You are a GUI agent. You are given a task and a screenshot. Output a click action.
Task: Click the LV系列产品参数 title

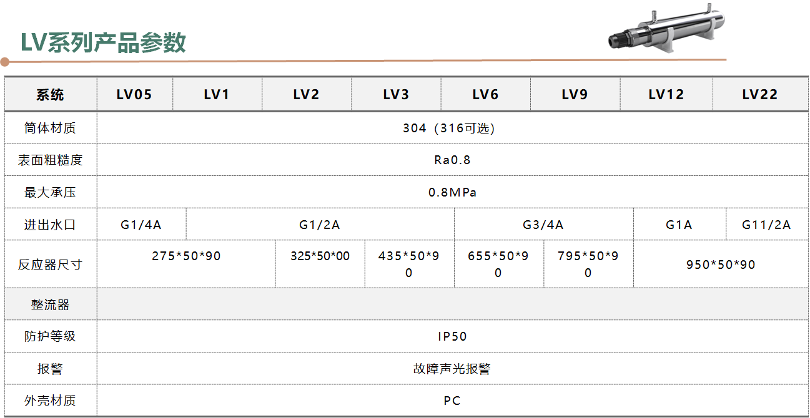point(104,42)
